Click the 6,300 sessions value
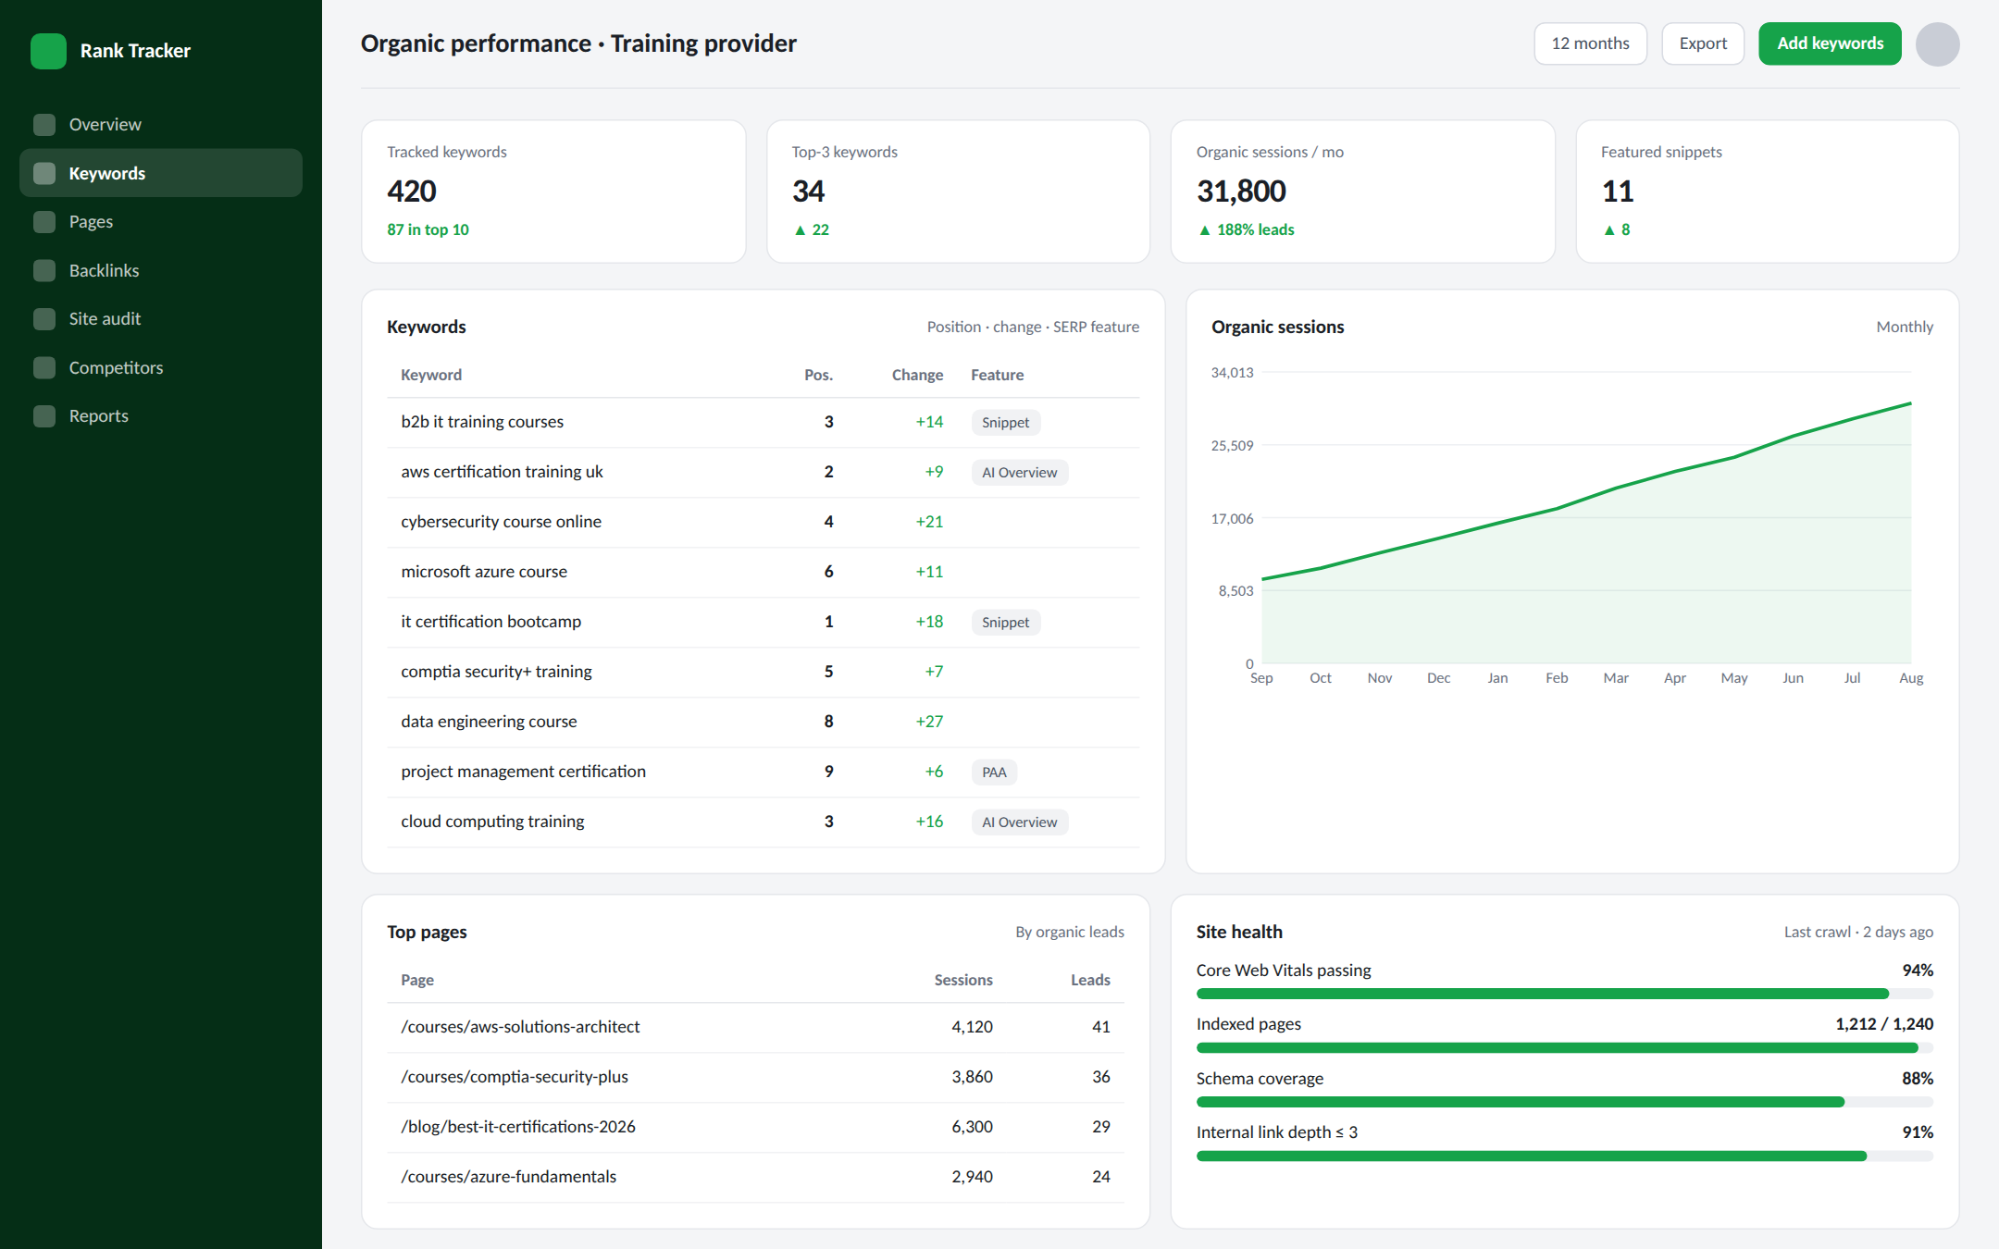Viewport: 1999px width, 1249px height. point(972,1127)
